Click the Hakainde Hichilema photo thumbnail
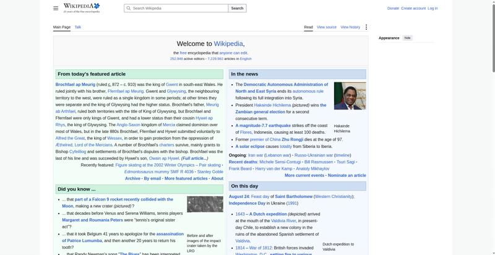Screen dimensions: 495x255 [x=350, y=96]
